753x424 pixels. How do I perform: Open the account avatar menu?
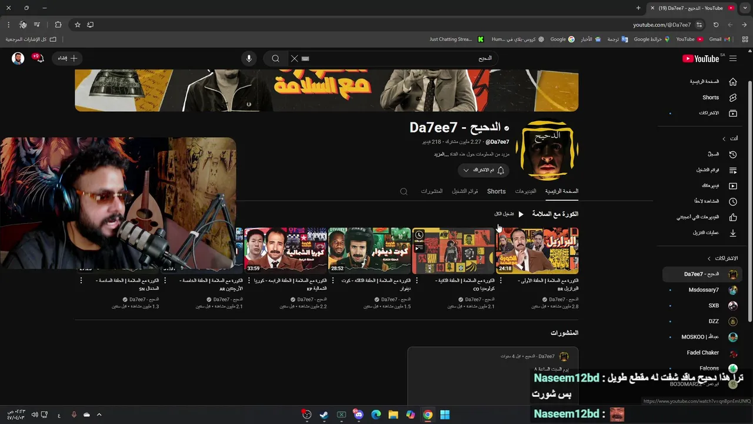click(18, 58)
